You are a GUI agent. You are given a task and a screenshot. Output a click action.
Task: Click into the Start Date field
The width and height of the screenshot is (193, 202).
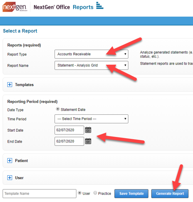point(69,130)
